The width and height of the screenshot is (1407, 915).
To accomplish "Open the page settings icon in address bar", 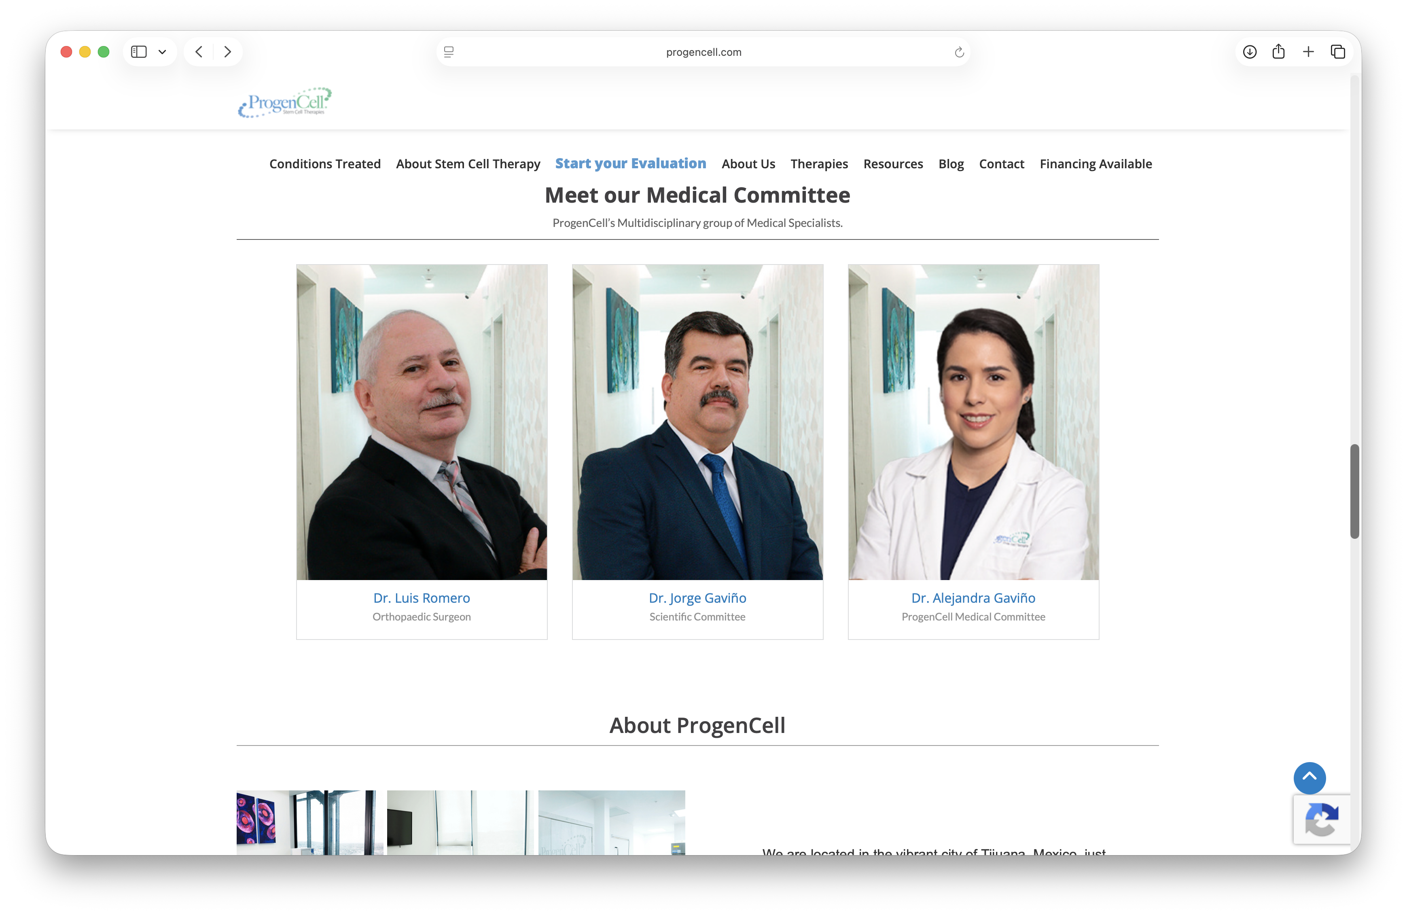I will point(449,52).
